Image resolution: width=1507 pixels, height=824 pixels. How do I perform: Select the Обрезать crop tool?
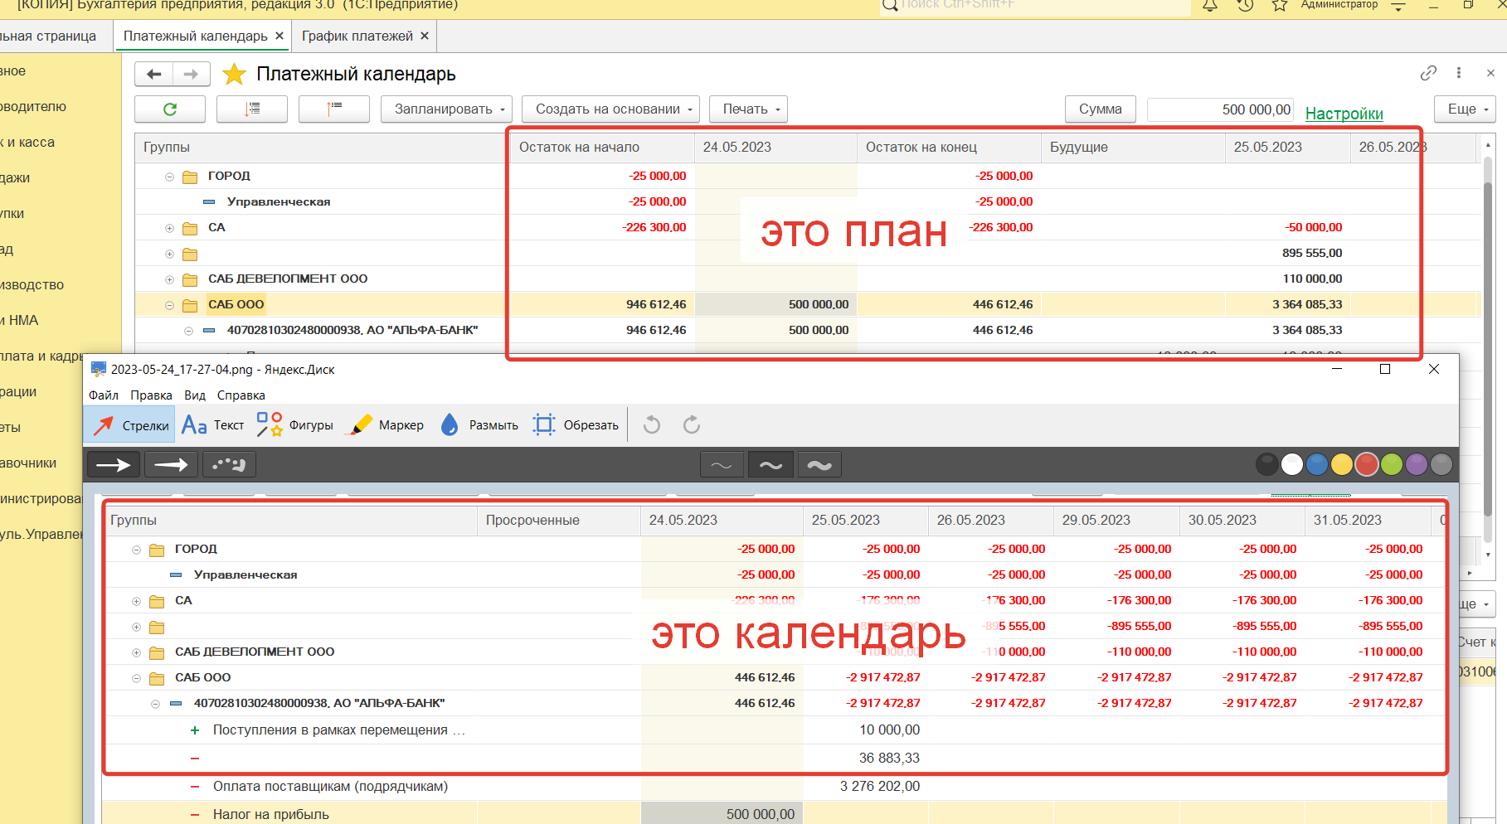click(x=576, y=425)
